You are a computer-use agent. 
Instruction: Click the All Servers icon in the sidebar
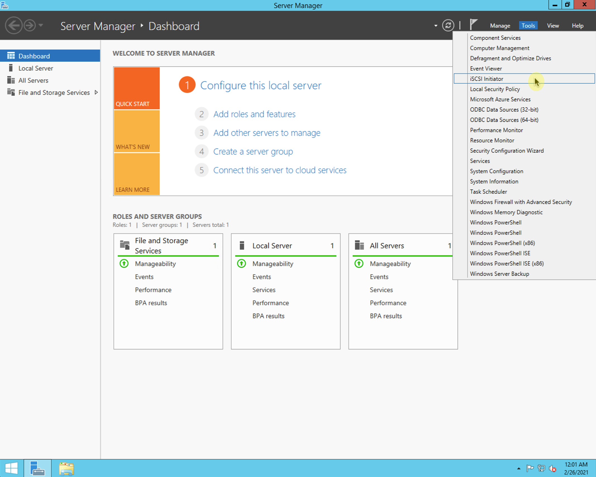coord(11,80)
